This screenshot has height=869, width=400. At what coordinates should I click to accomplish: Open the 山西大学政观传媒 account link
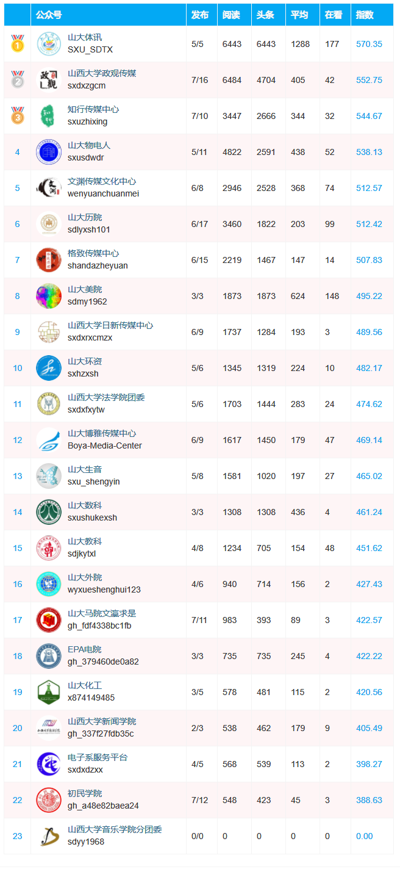click(x=102, y=74)
